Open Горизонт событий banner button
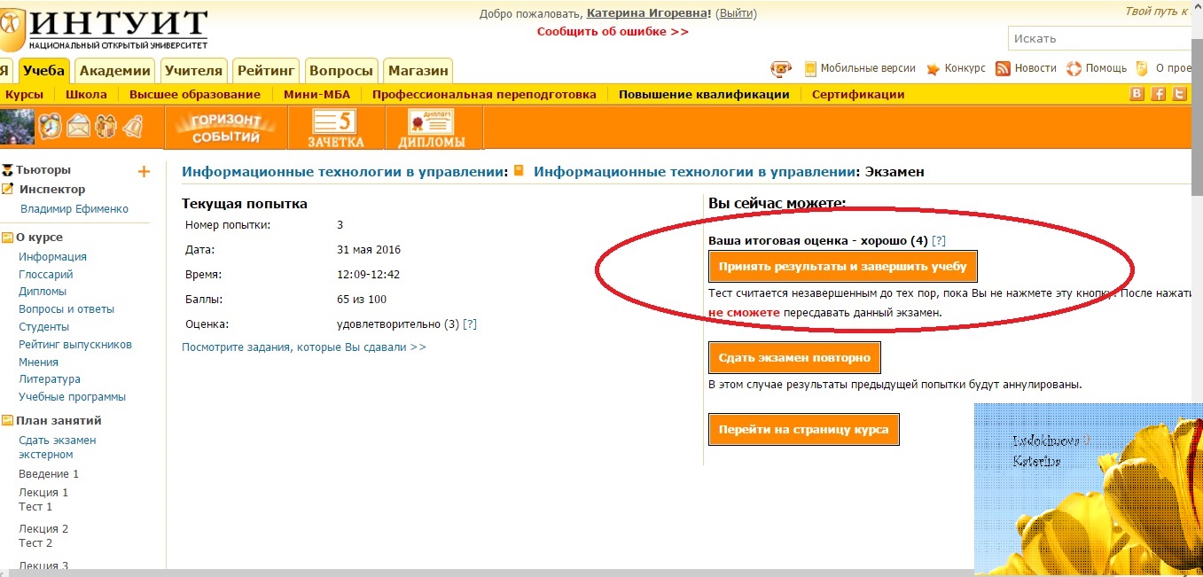1203x577 pixels. tap(226, 128)
